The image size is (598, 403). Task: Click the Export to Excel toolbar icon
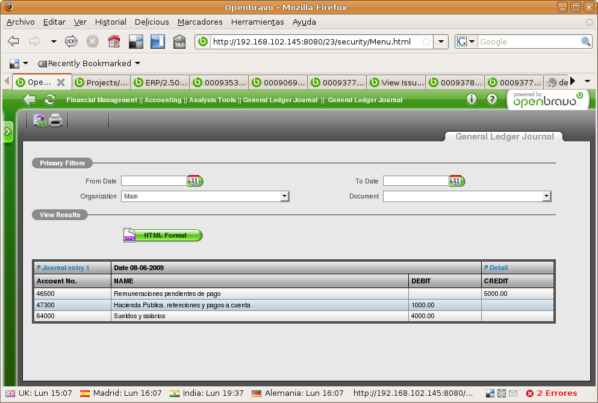pyautogui.click(x=40, y=121)
